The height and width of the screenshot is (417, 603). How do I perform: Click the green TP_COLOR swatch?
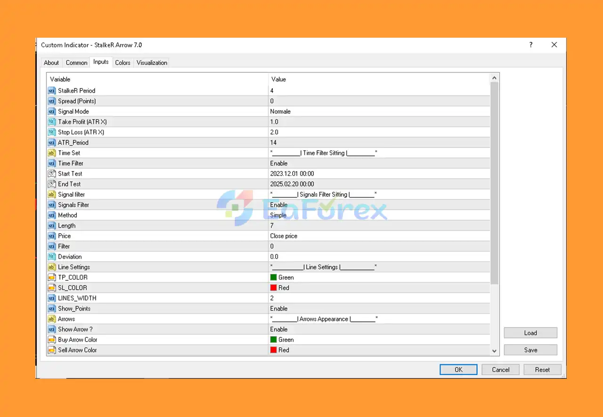273,277
